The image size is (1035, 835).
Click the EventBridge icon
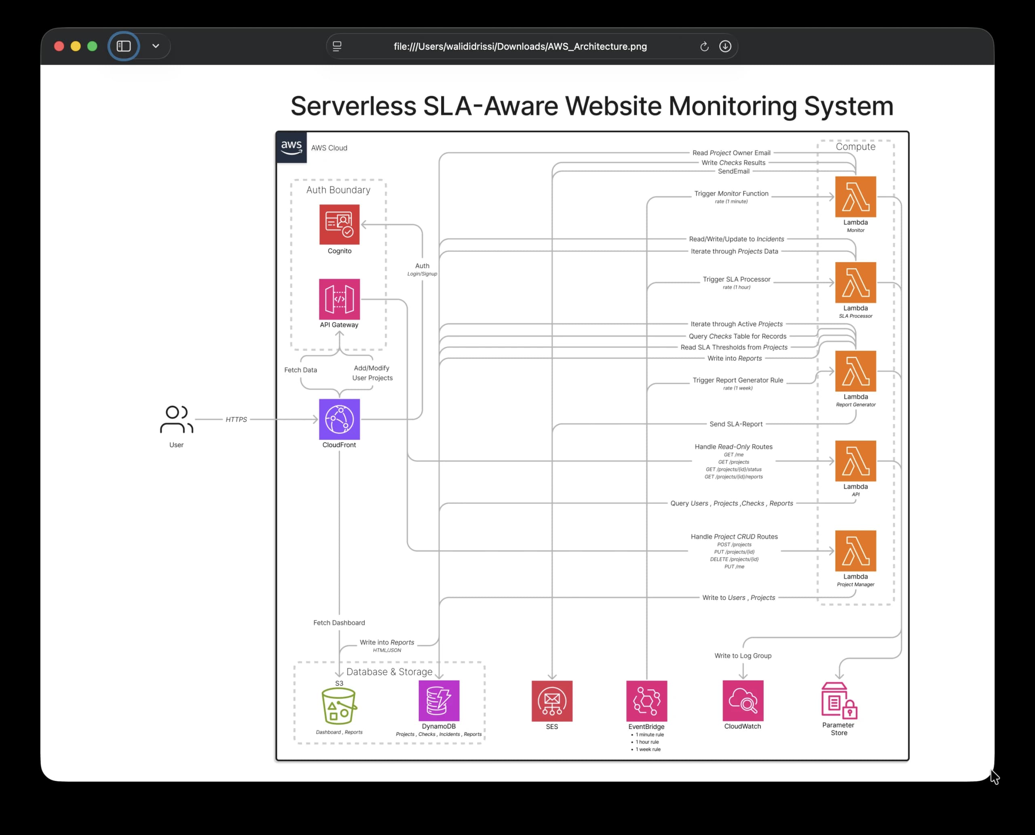[x=646, y=701]
